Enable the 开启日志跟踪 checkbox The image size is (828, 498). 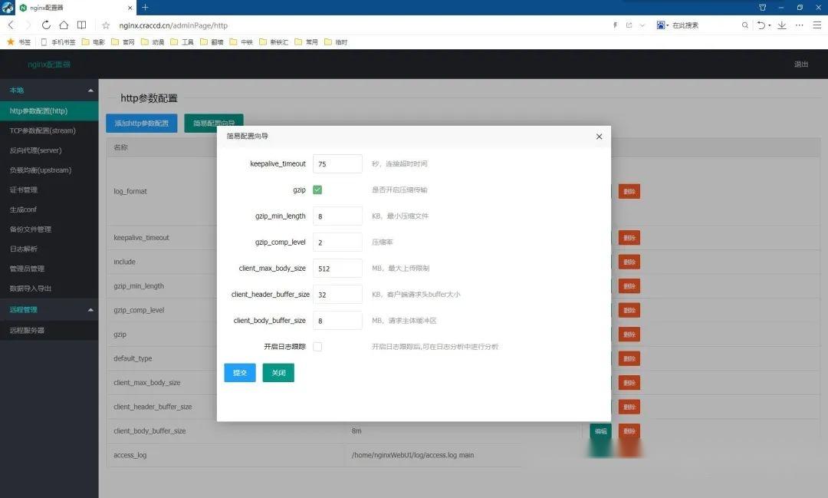pos(317,346)
